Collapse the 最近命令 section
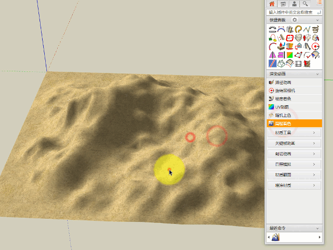Screen dimensions: 333x250 pos(317,228)
